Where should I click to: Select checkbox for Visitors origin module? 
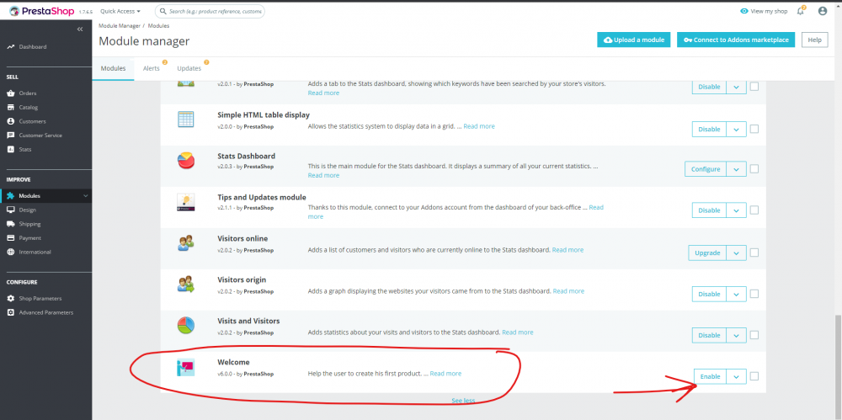(x=754, y=294)
